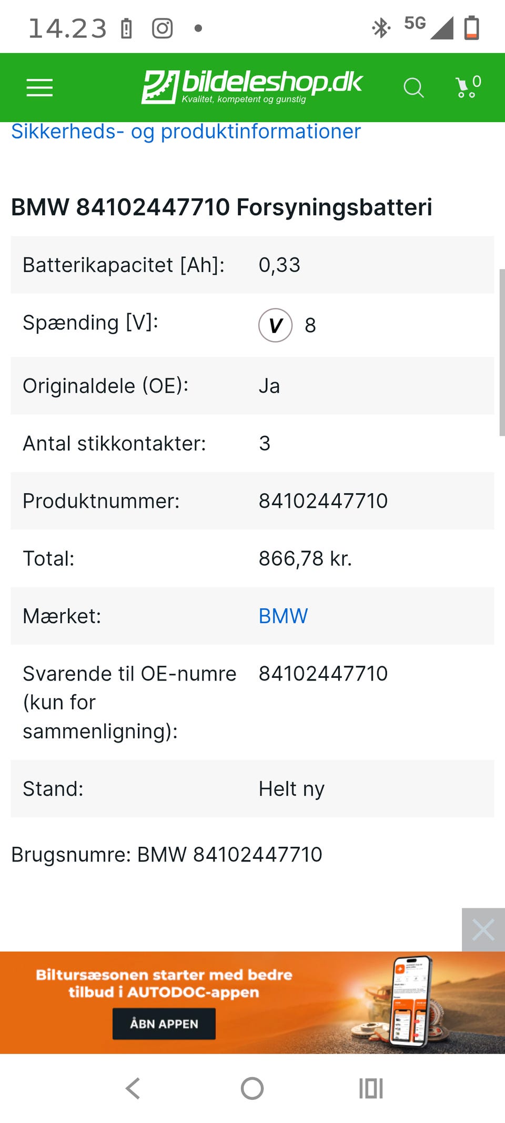
Task: Open the shopping cart icon
Action: coord(468,87)
